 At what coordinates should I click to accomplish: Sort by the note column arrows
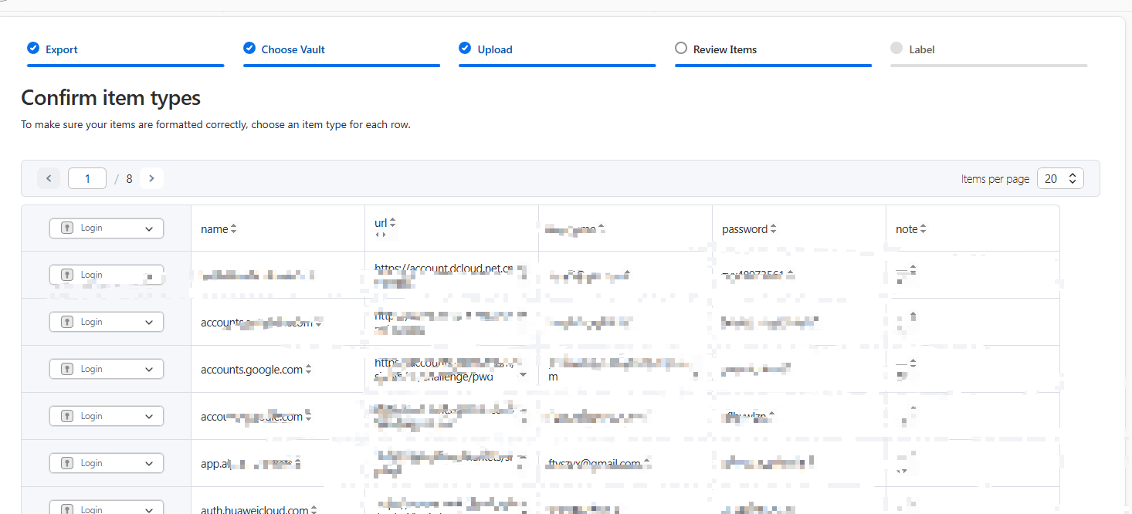click(924, 229)
